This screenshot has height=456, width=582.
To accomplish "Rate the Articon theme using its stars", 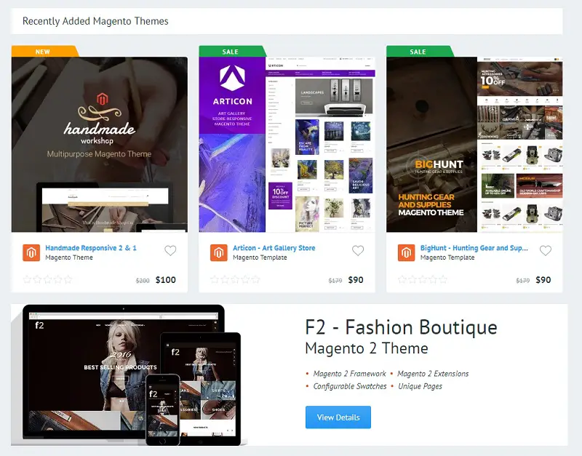I will click(x=234, y=280).
